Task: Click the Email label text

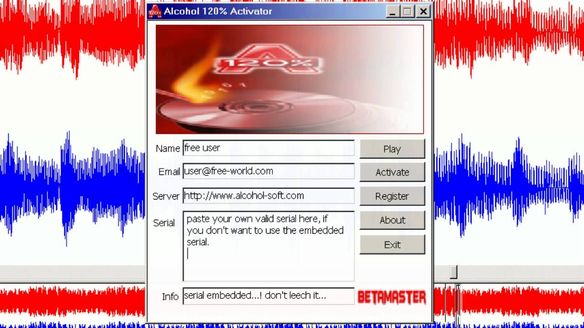Action: 169,172
